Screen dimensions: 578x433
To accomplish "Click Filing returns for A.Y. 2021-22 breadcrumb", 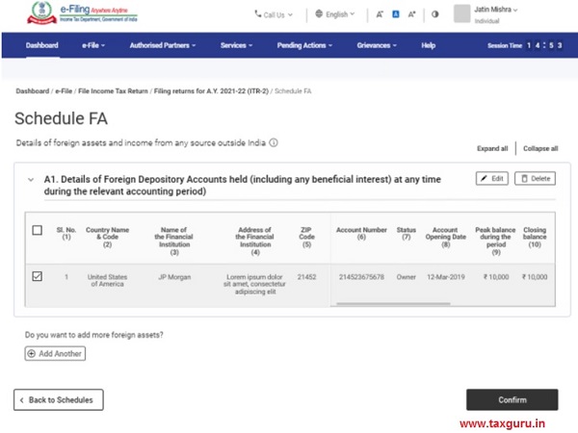I will click(x=211, y=91).
